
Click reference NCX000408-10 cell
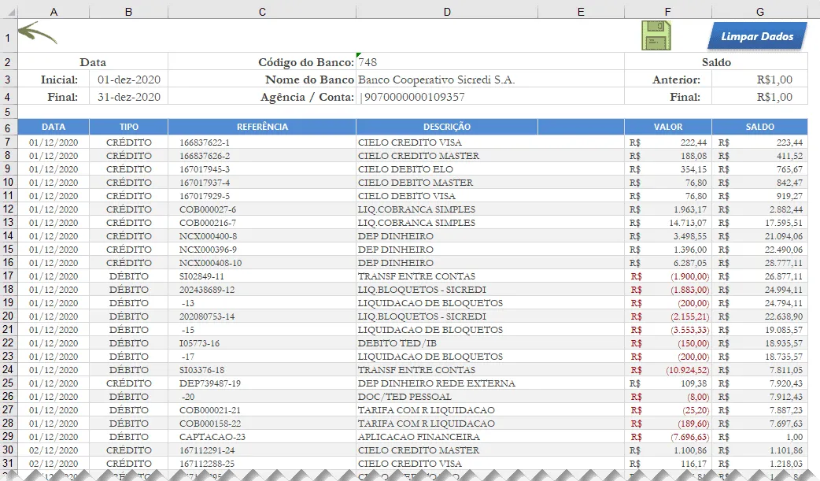(262, 263)
